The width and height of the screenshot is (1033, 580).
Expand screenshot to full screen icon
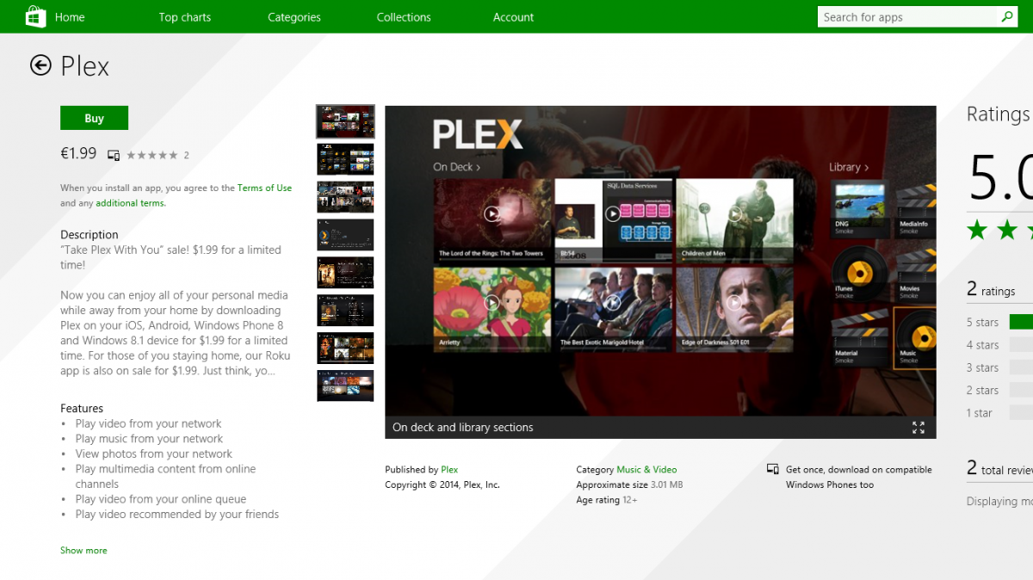[919, 428]
